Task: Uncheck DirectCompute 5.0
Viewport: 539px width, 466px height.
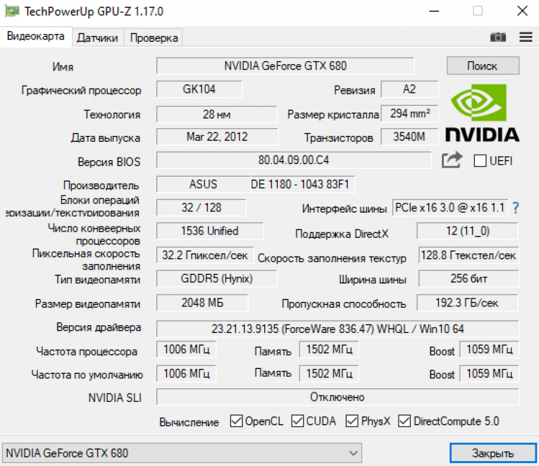Action: click(404, 421)
